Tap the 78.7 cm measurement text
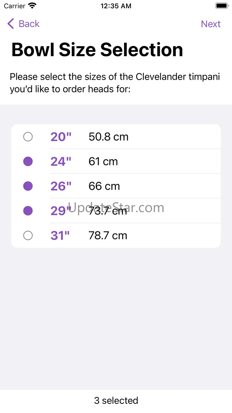This screenshot has height=413, width=232. point(108,236)
